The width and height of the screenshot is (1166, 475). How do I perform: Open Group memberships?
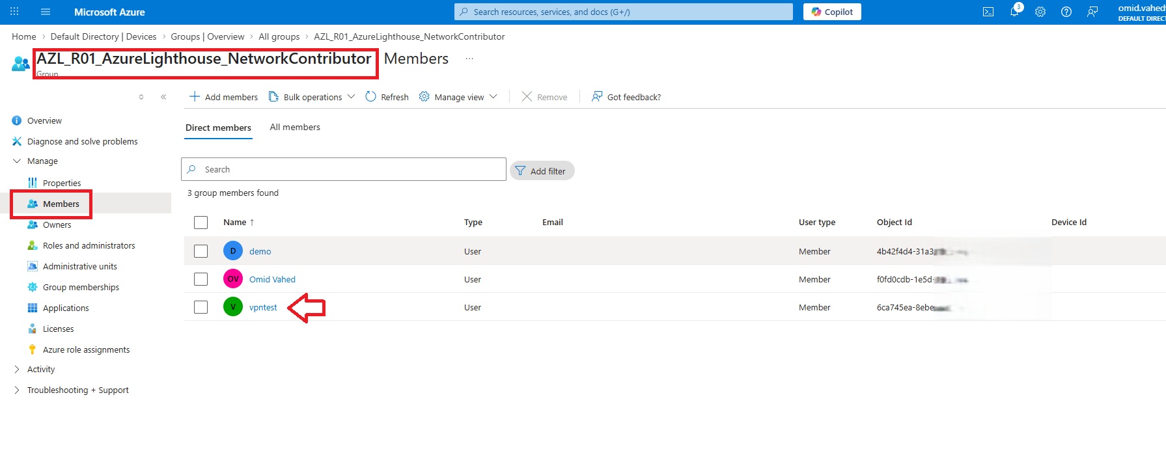click(x=81, y=287)
